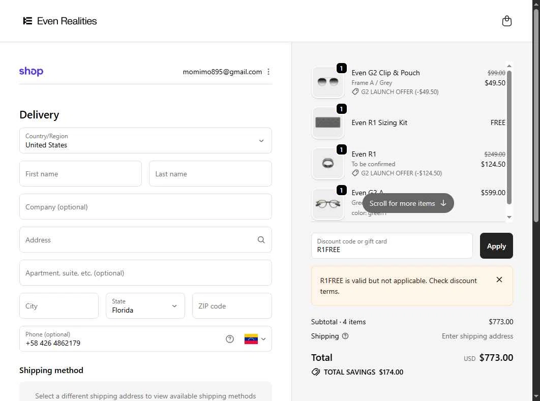Click the discount tag icon under Even R1
The width and height of the screenshot is (540, 401).
click(355, 173)
